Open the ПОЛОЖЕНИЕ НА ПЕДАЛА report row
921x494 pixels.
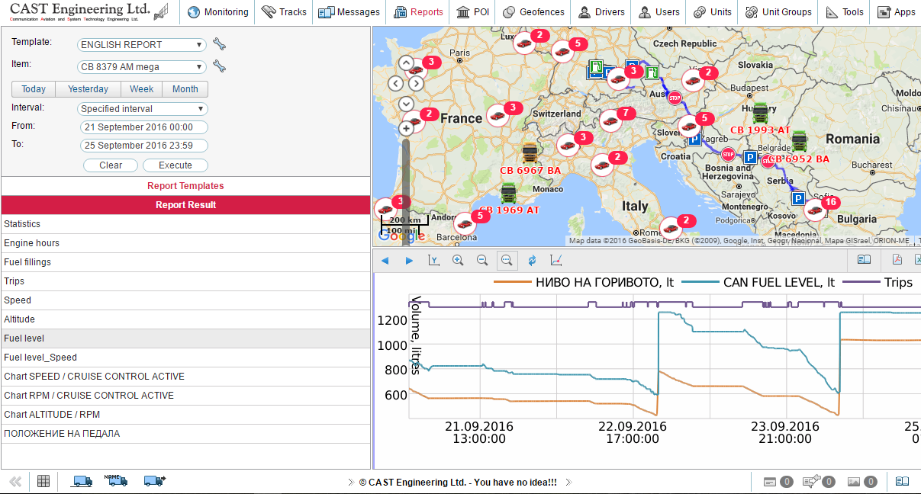click(185, 434)
